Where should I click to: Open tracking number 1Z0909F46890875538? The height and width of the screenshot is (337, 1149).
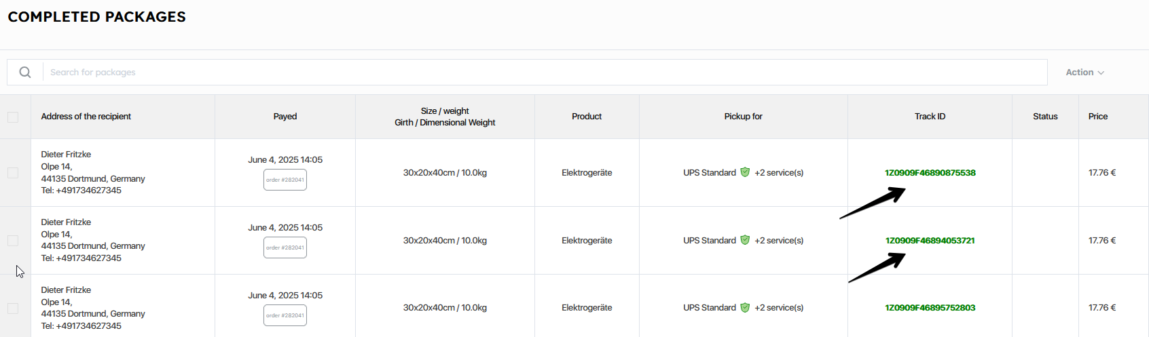930,173
